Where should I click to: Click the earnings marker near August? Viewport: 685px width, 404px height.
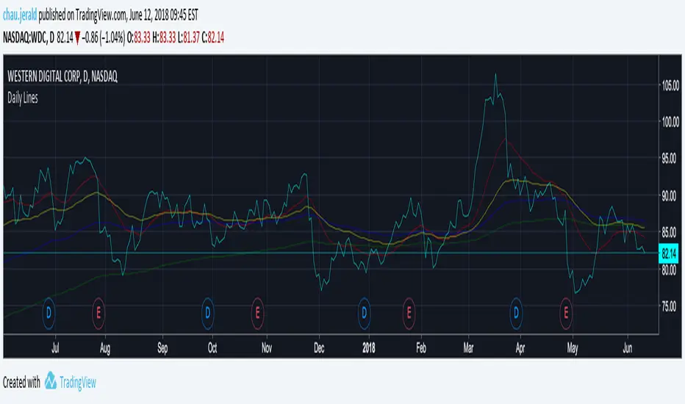coord(98,313)
